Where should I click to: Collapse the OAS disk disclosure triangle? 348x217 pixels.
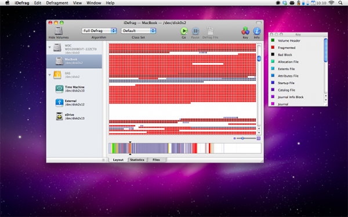(49, 75)
